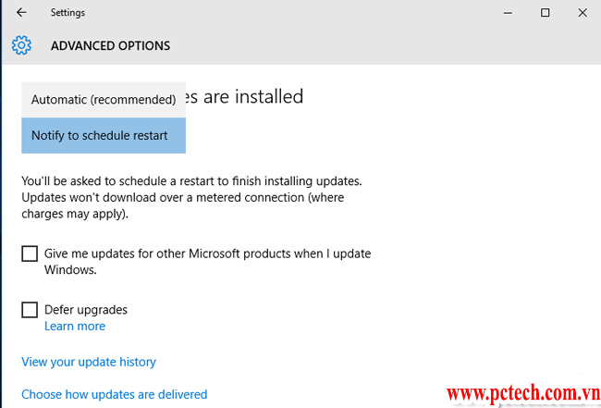Open the Learn more link
Viewport: 601px width, 408px height.
point(75,327)
